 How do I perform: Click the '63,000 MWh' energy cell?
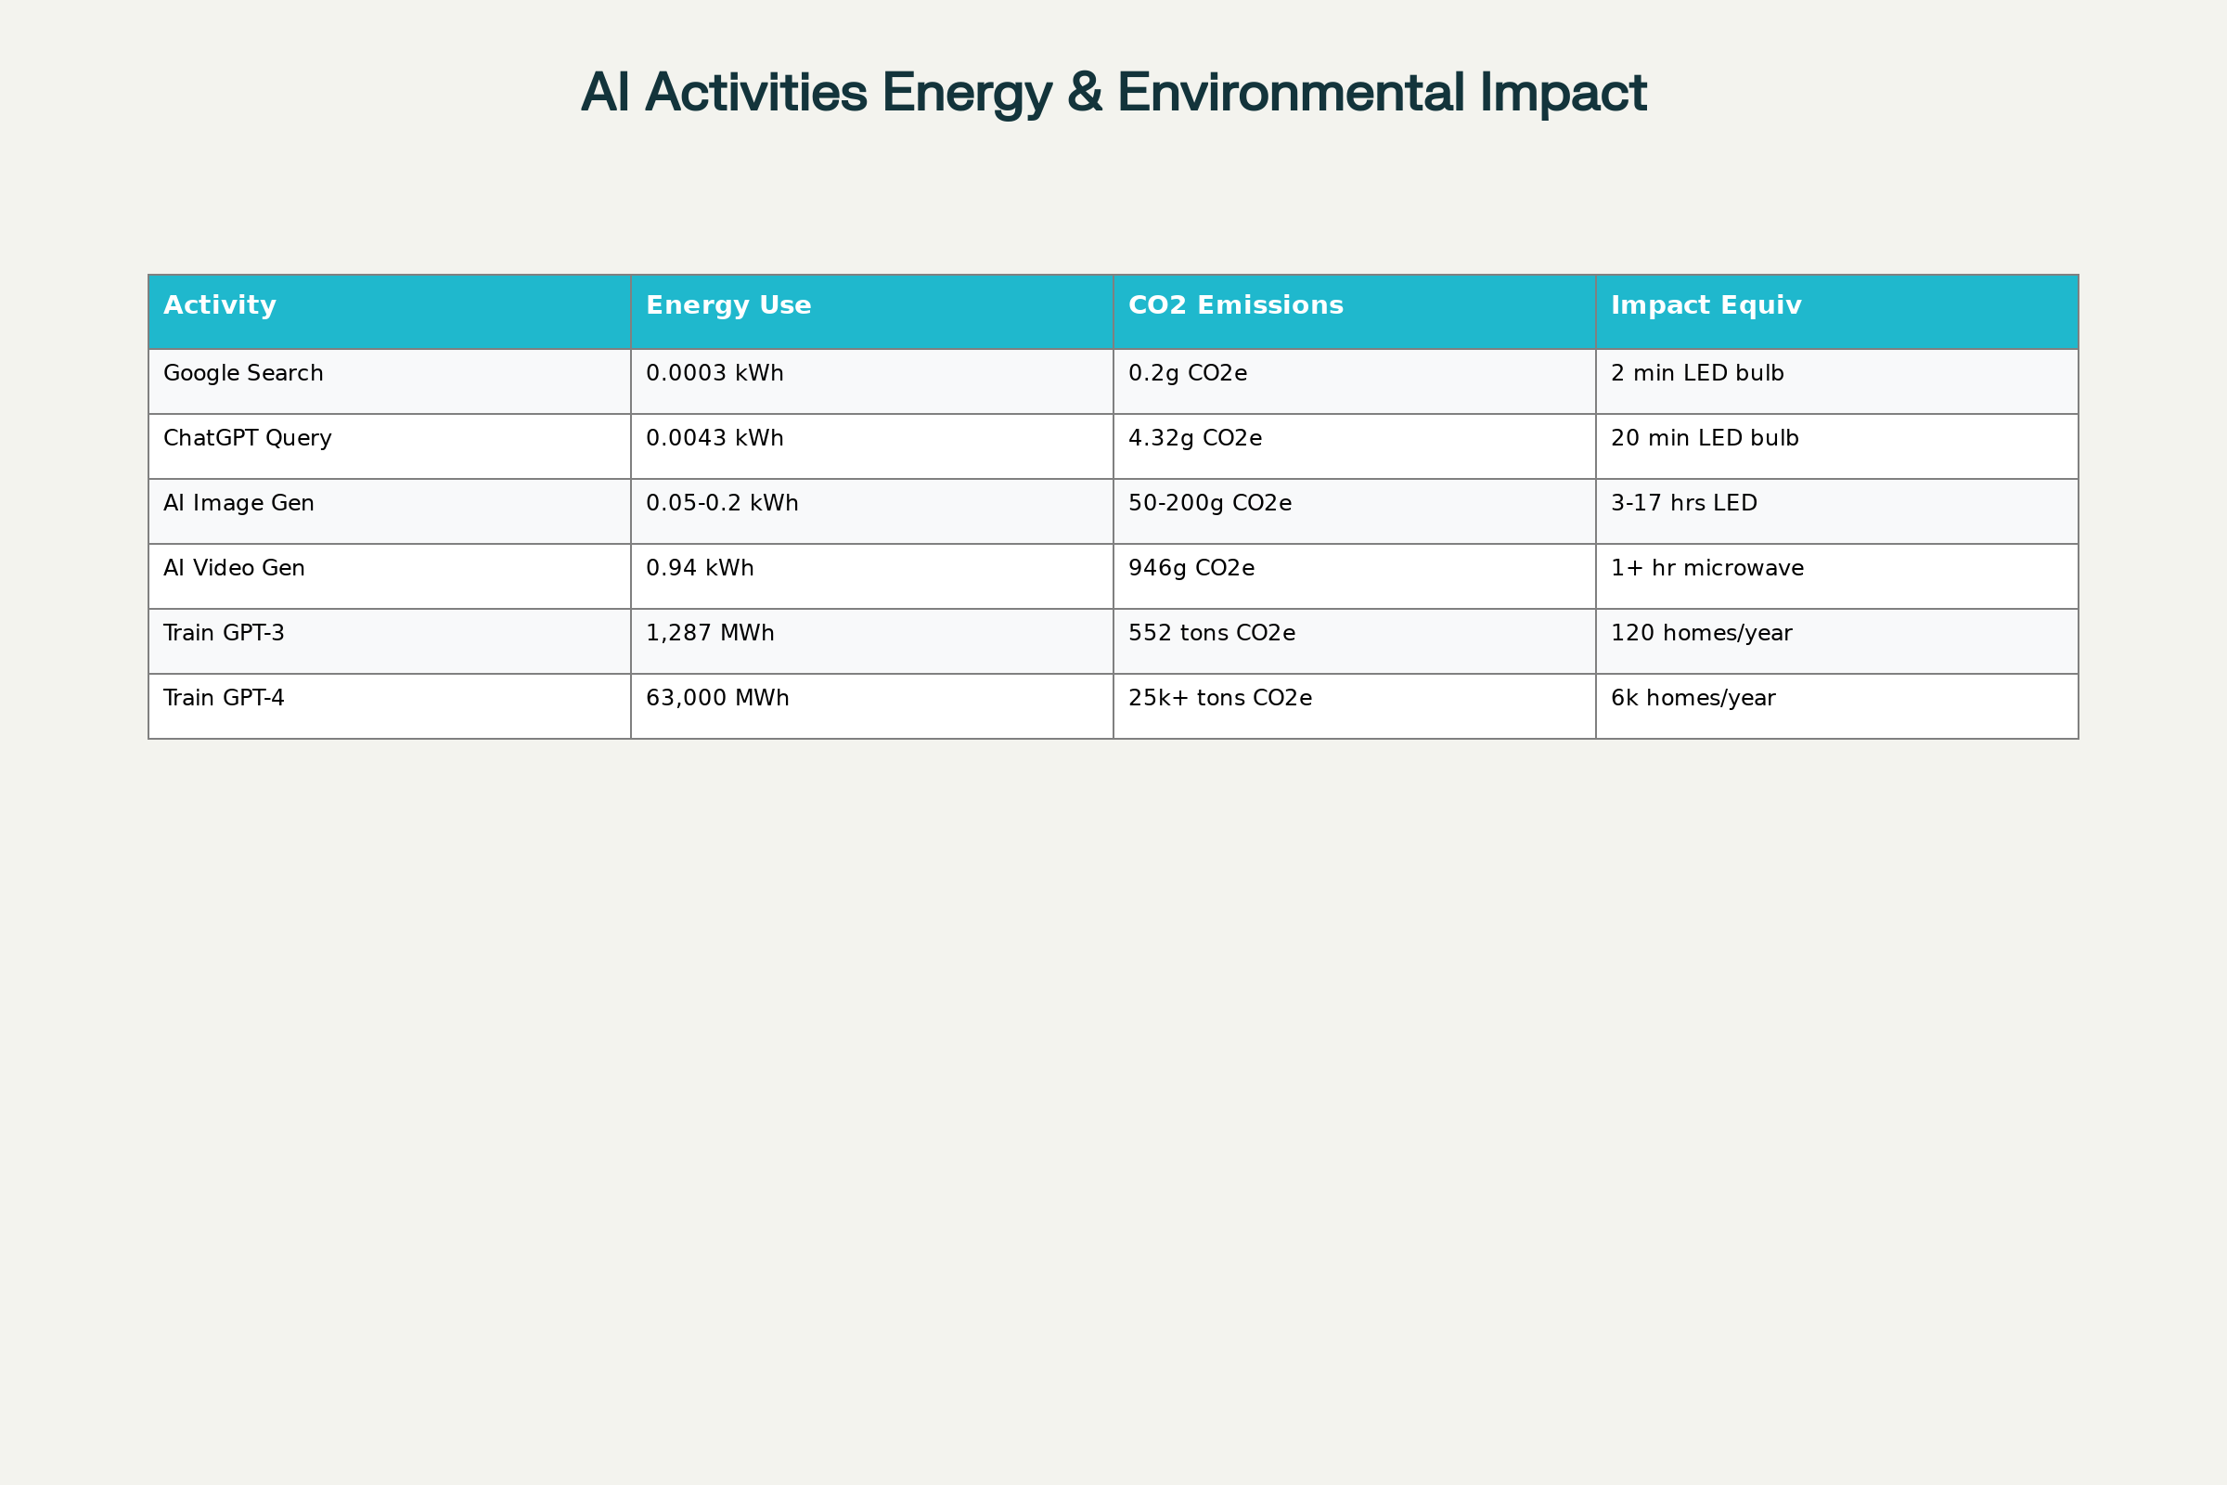(716, 699)
